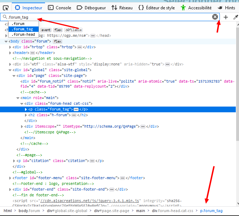239x216 pixels.
Task: Switch to the Réseau tab
Action: click(x=122, y=8)
